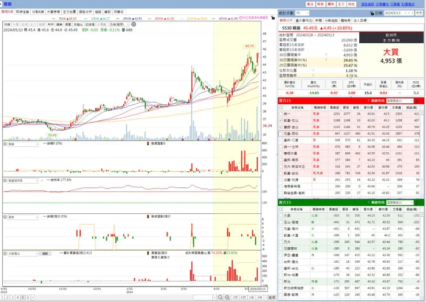Switch to the 即時走勢 tab
This screenshot has width=426, height=302.
tap(22, 12)
